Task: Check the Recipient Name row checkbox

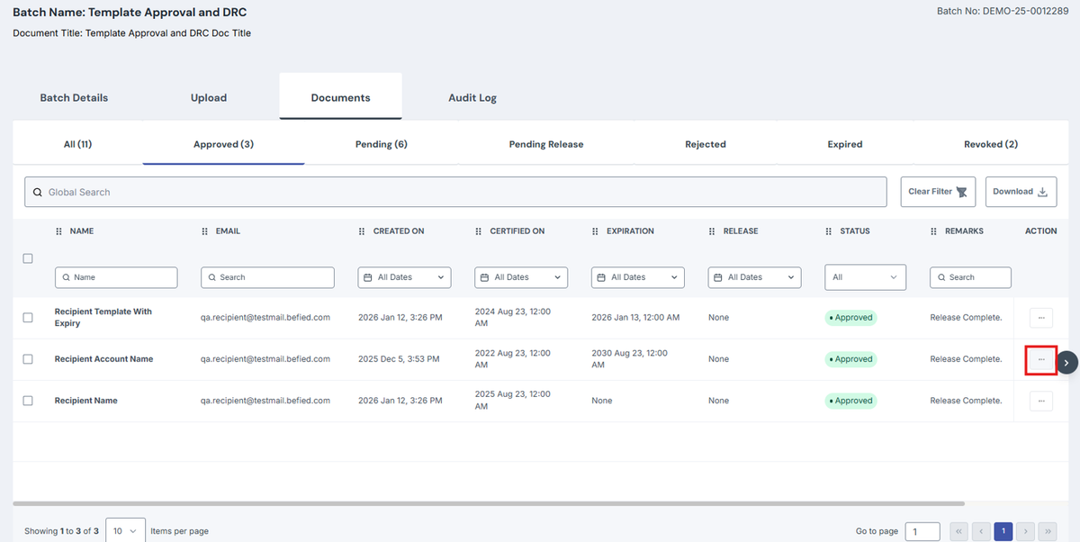Action: tap(28, 401)
